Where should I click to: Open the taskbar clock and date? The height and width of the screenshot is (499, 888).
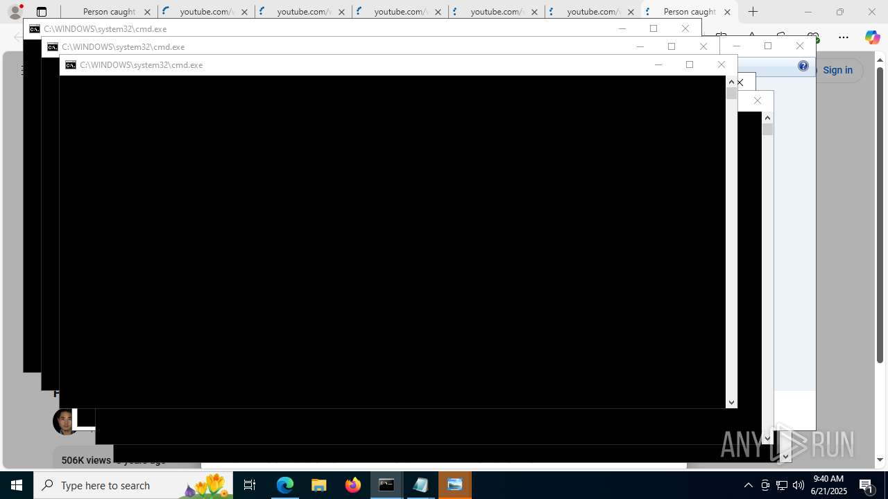click(830, 485)
